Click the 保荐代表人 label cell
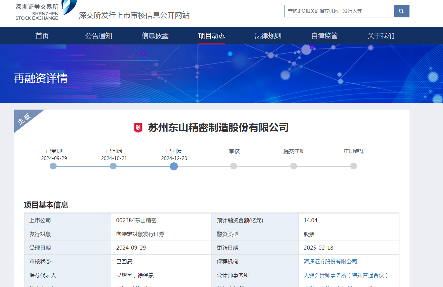This screenshot has height=287, width=443. pyautogui.click(x=68, y=275)
